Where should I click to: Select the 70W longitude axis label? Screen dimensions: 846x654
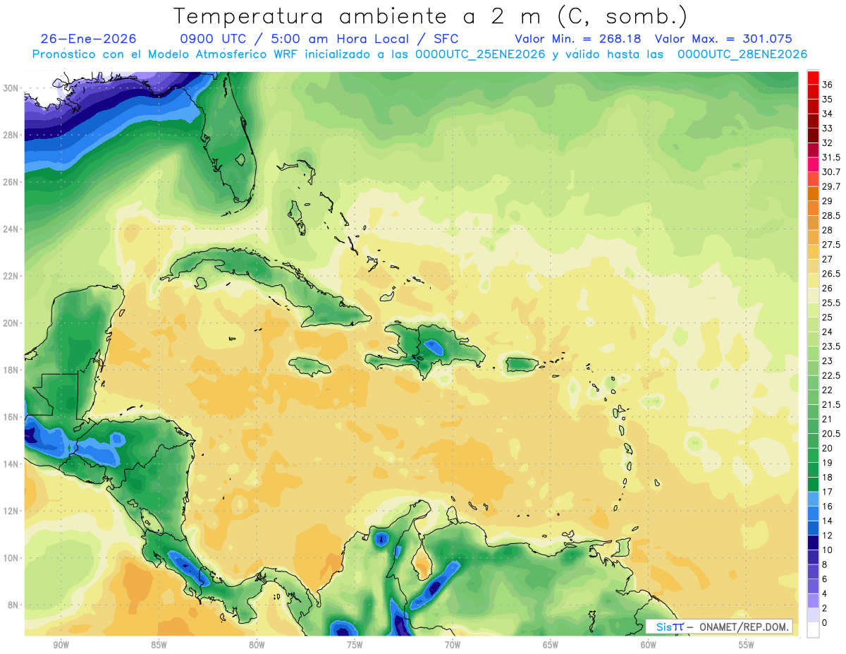click(x=453, y=645)
